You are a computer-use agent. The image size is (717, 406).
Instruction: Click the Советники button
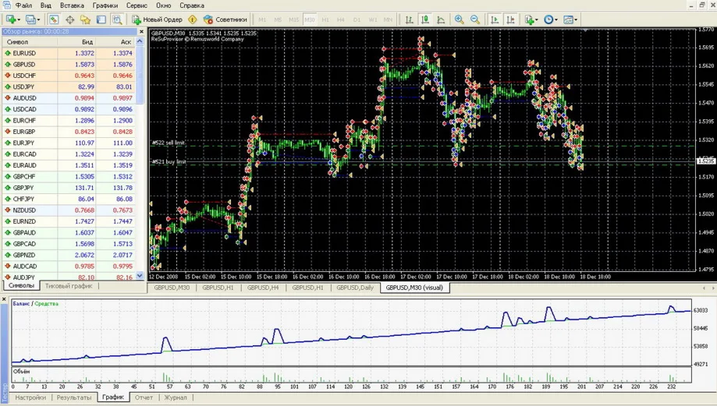click(x=225, y=19)
